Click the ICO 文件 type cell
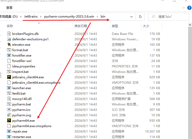 point(118,110)
